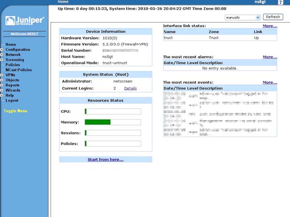Click the Trust zone cell
Viewport: 290px width, 217px height.
pos(214,38)
